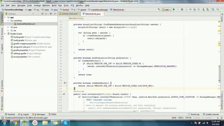
Task: Open SDK Manager toolbar icon
Action: (208, 9)
